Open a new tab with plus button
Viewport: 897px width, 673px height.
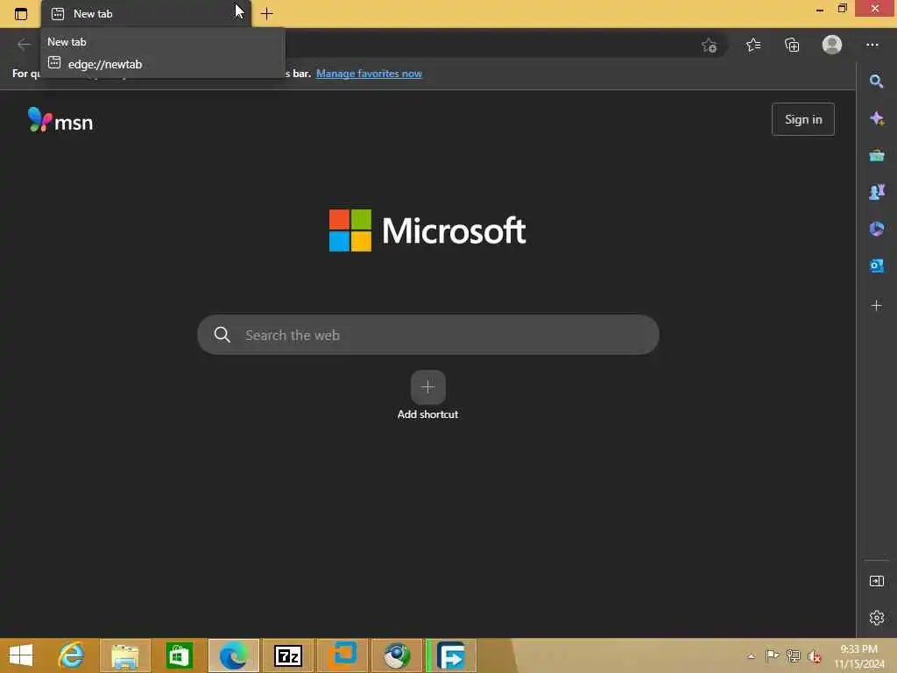(x=266, y=14)
